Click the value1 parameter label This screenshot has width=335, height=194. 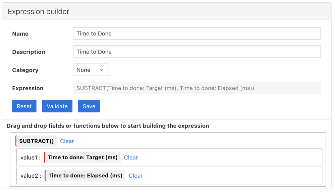click(x=30, y=158)
